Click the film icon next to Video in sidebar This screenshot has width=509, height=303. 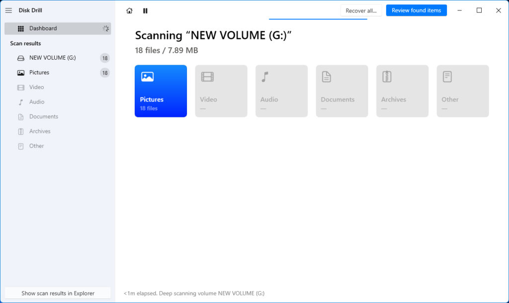(x=20, y=87)
